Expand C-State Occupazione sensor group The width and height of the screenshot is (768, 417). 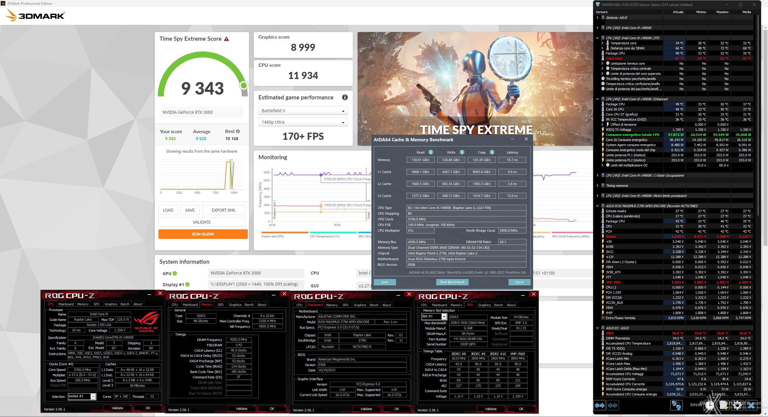598,175
